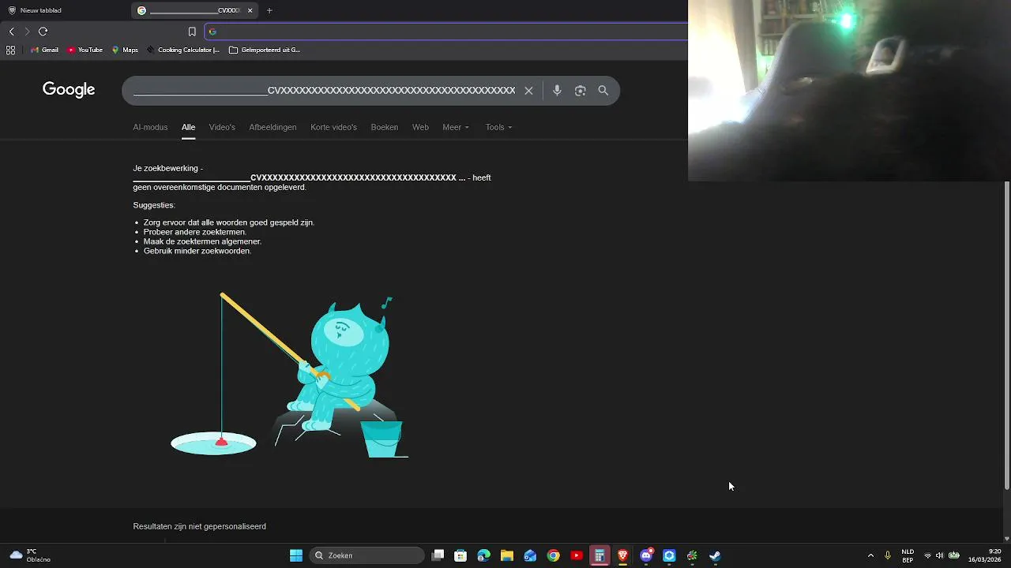Go back with browser back arrow
1011x568 pixels.
(x=11, y=32)
